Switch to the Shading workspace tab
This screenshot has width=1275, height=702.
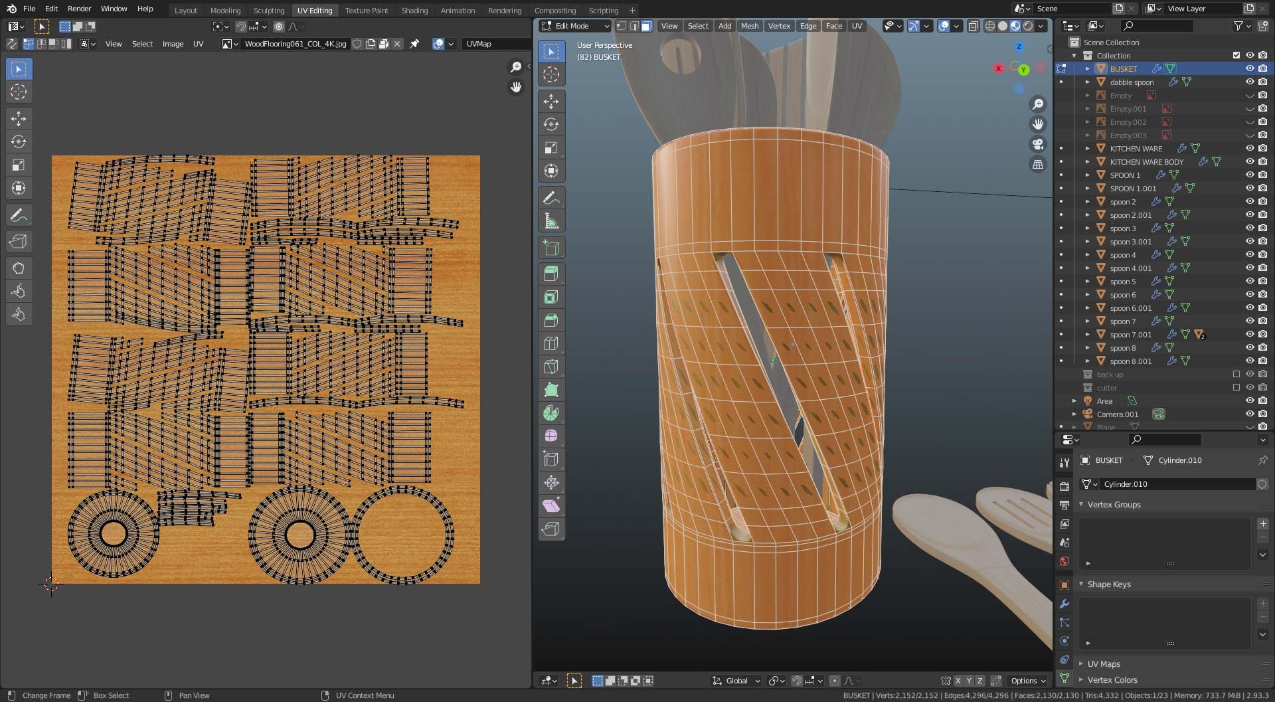coord(414,11)
